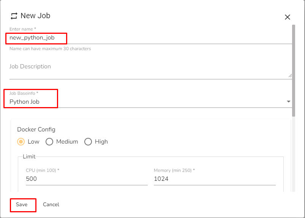Choose the Medium Docker Config radio
The height and width of the screenshot is (218, 305).
49,142
